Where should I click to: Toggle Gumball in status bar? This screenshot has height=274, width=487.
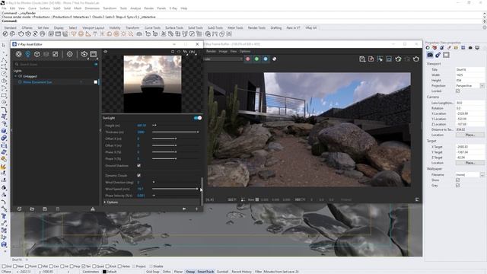[222, 272]
